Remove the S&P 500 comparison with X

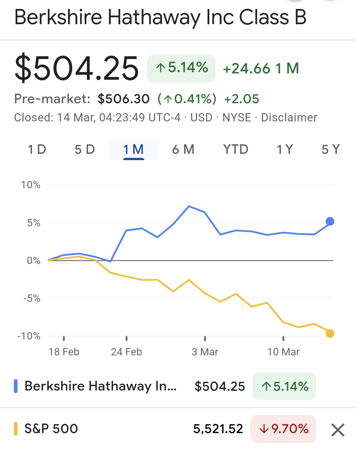coord(338,430)
